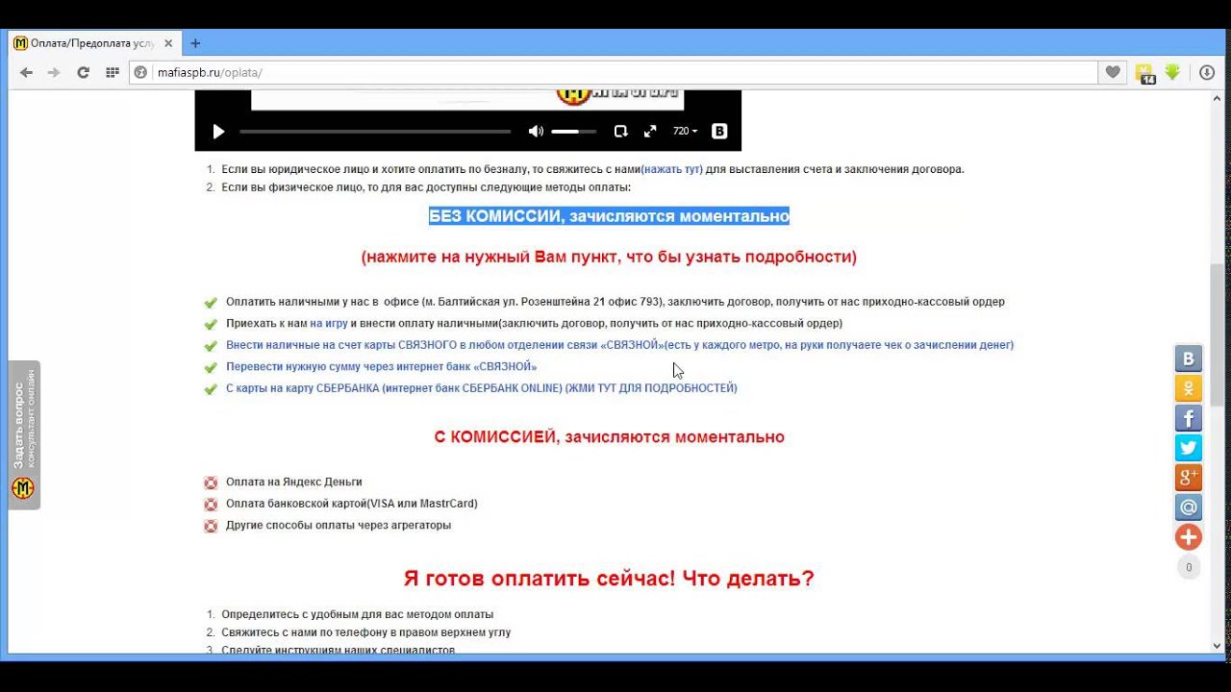This screenshot has height=692, width=1231.
Task: Click Определитесь с удобным методом оплаты step
Action: [357, 614]
